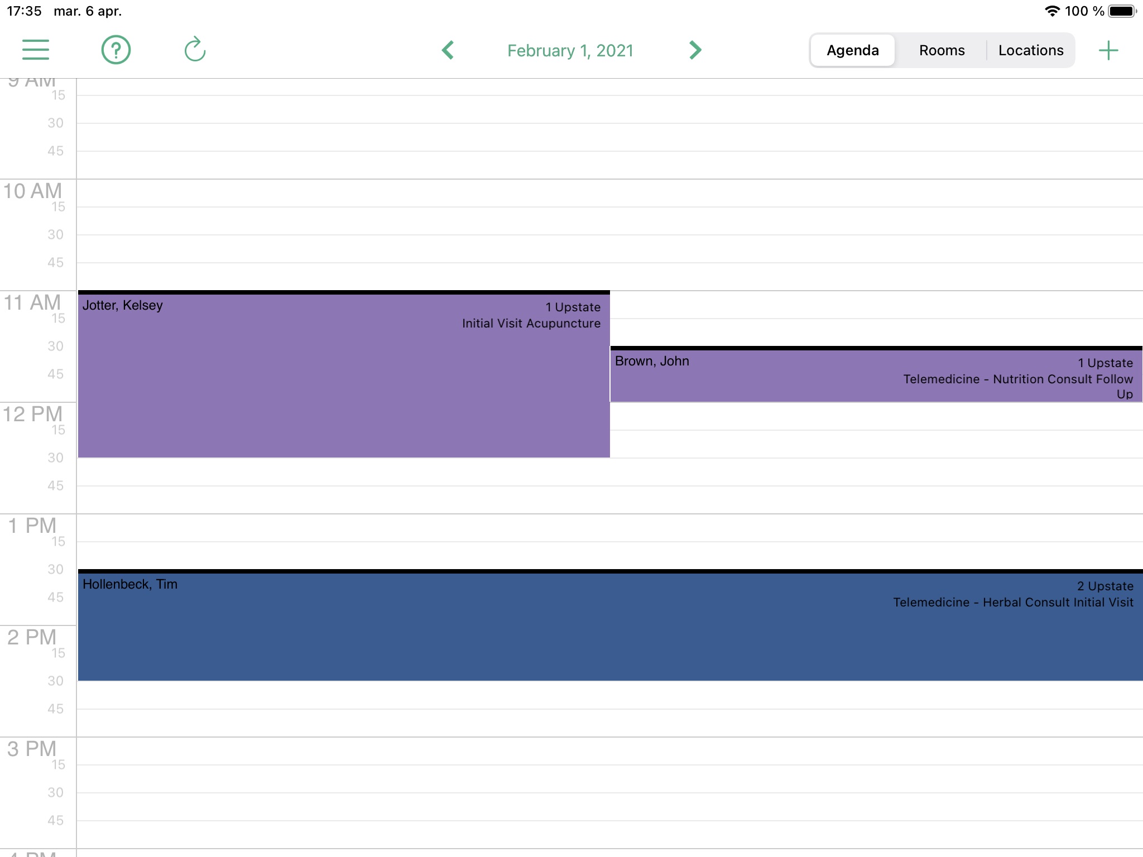1143x857 pixels.
Task: Open the help/question mark icon
Action: pos(114,50)
